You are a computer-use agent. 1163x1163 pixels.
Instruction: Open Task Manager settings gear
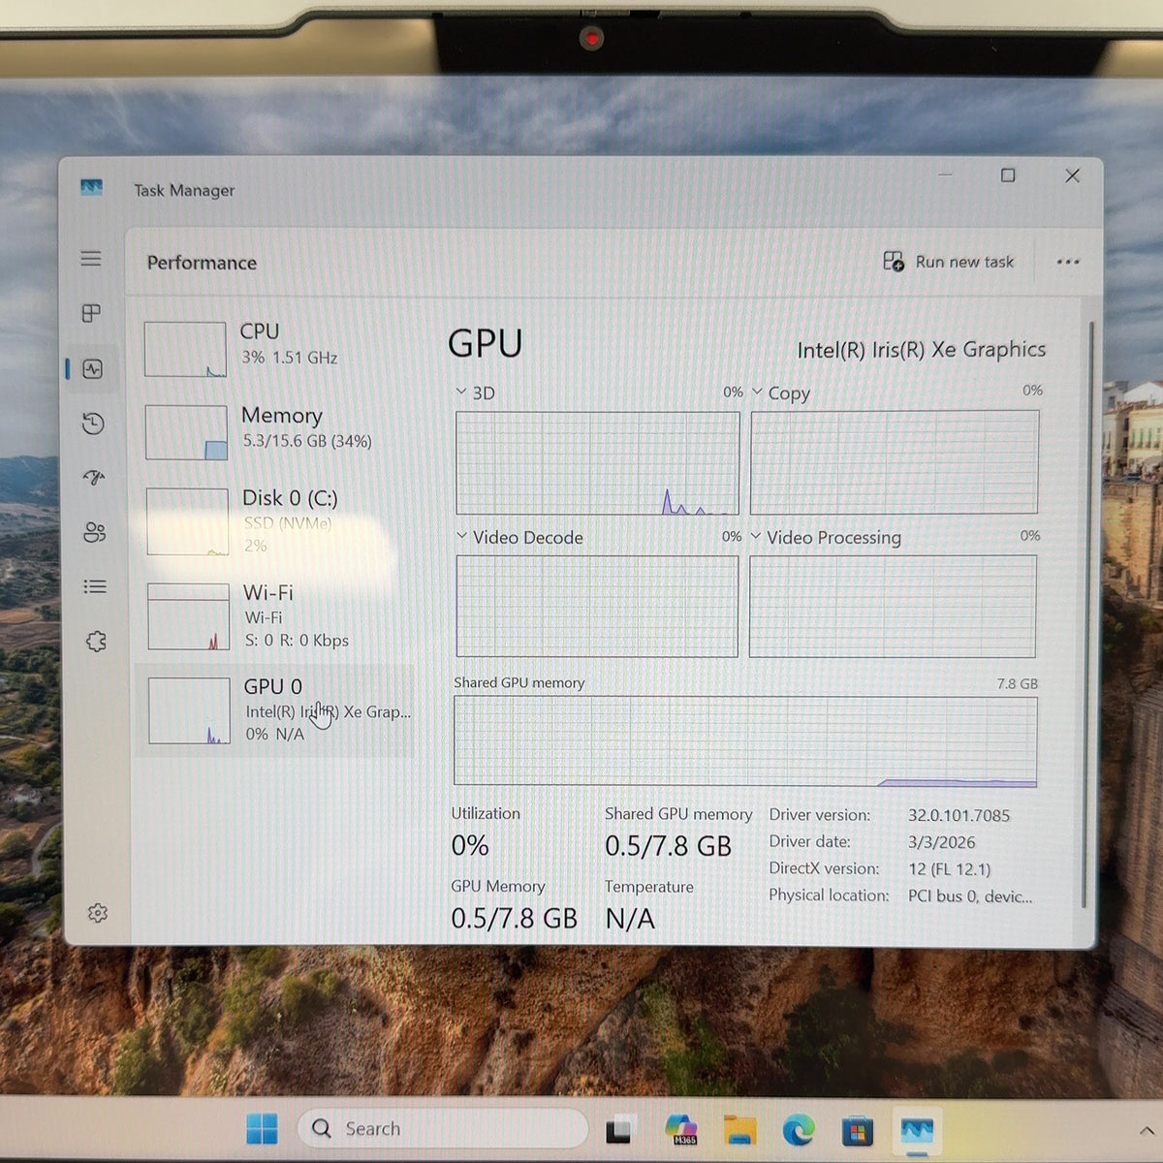[97, 913]
